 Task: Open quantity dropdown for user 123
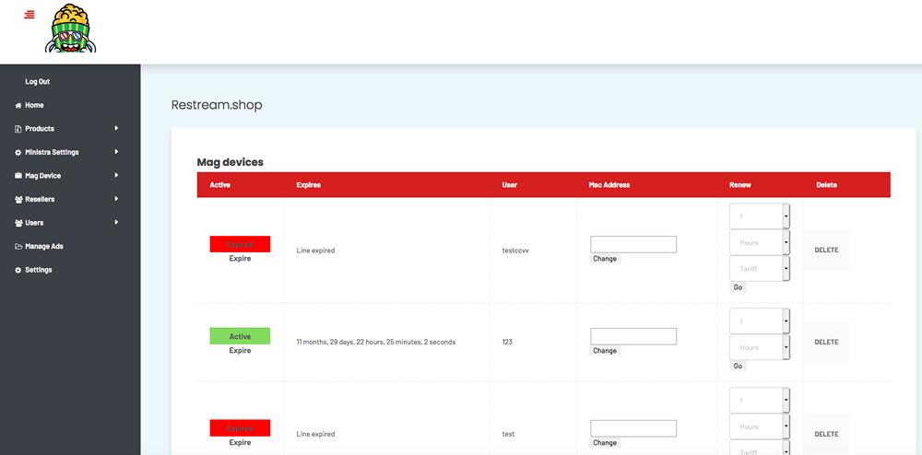click(760, 321)
